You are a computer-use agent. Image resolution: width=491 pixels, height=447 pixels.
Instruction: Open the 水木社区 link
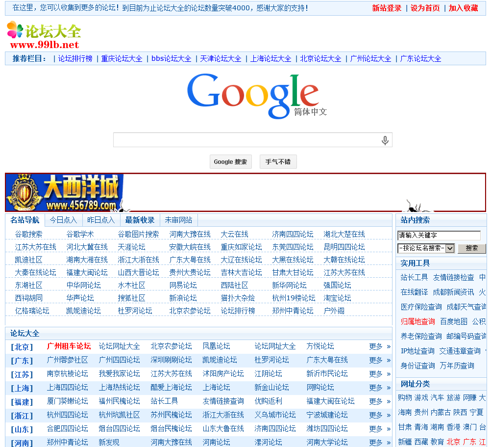(131, 286)
